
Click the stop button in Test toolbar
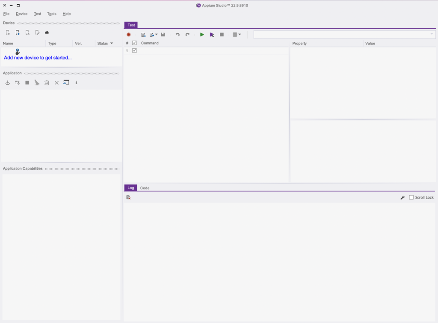[222, 35]
